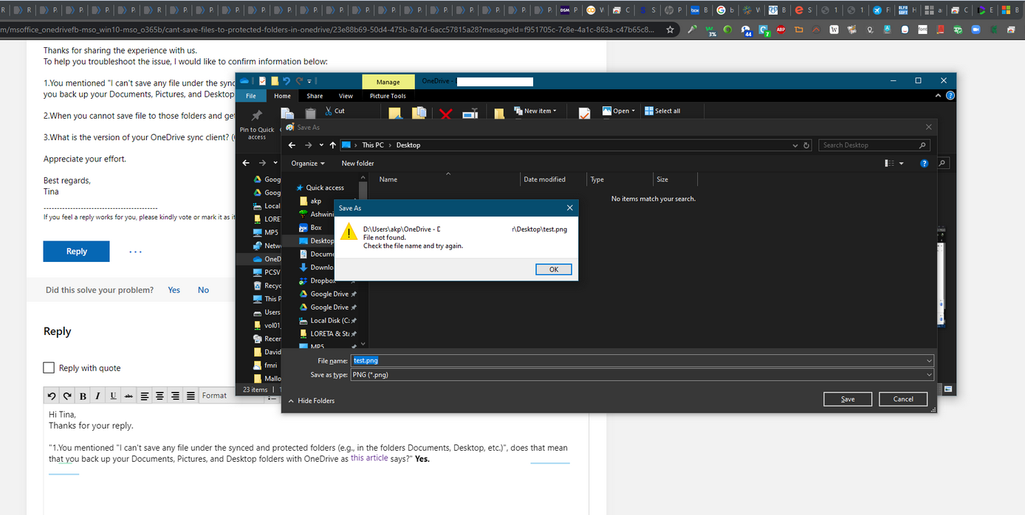Answer Yes to 'Did this solve your problem?'
The height and width of the screenshot is (515, 1025).
pyautogui.click(x=174, y=290)
